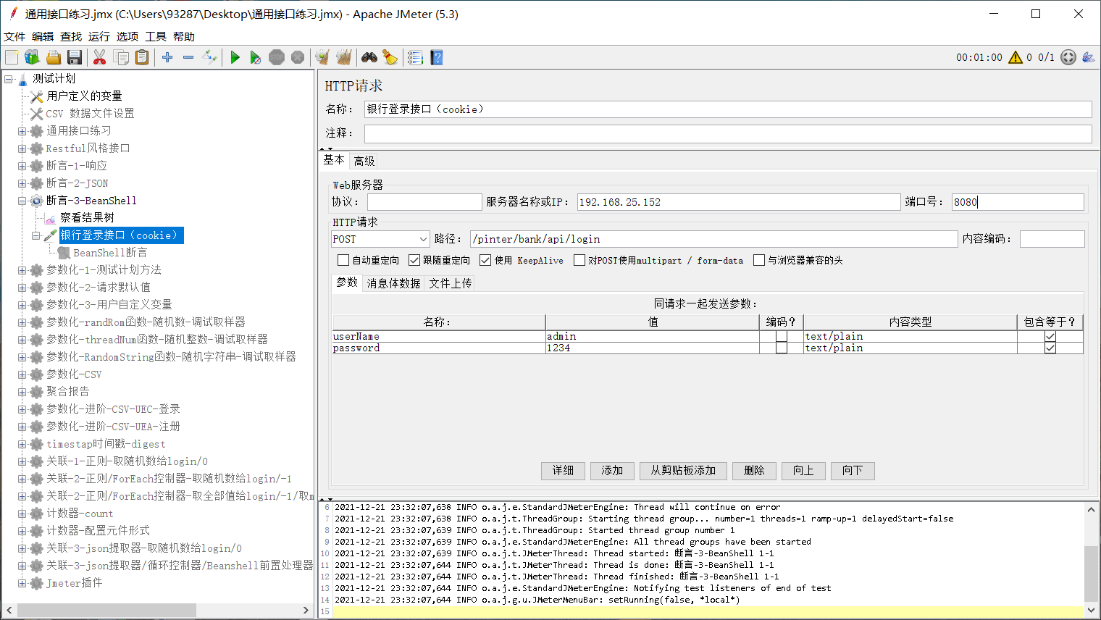Click the Open file folder icon

point(54,57)
